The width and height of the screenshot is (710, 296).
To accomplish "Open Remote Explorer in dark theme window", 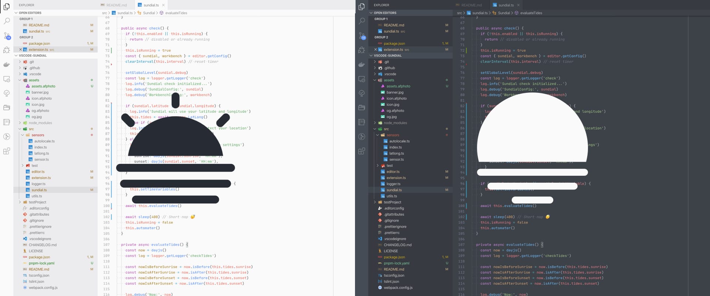I will [x=362, y=79].
